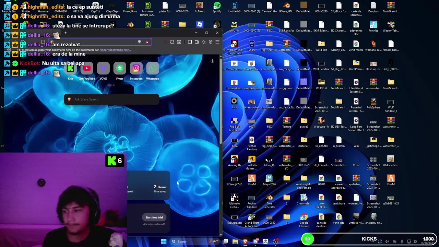Open Discord from taskbar
This screenshot has width=439, height=247.
click(x=255, y=242)
